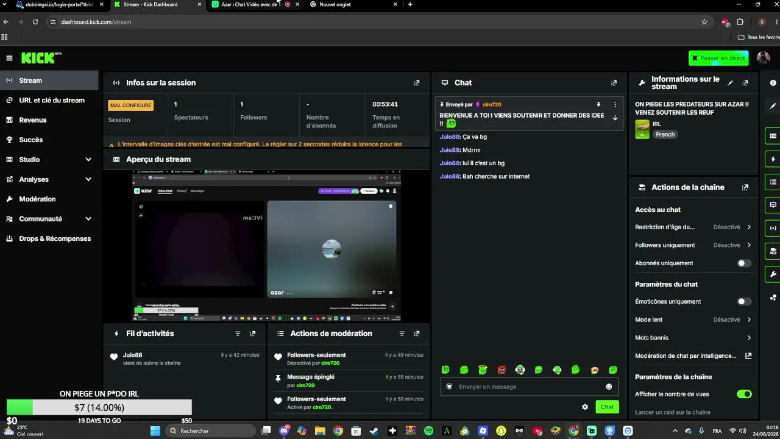Open the pinned message three-dot menu
780x439 pixels.
click(615, 105)
